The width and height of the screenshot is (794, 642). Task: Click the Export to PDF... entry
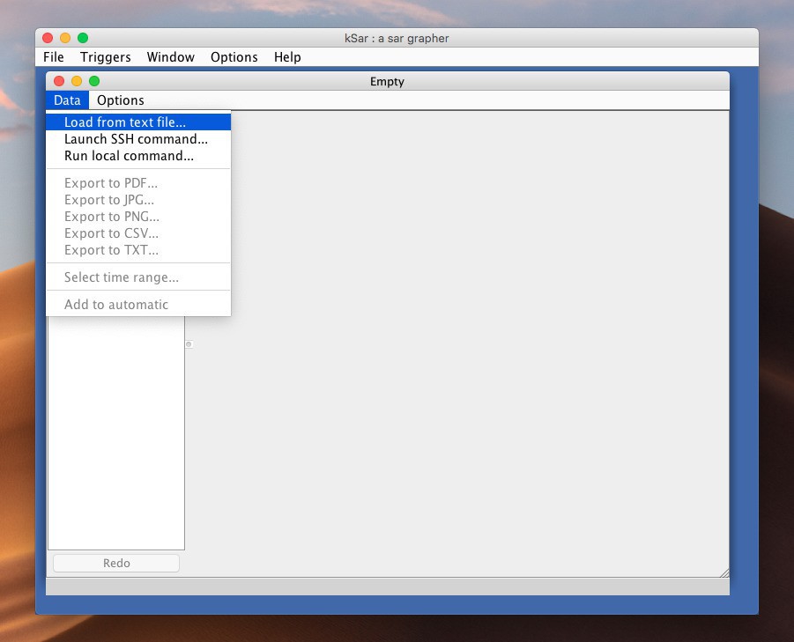click(x=138, y=183)
